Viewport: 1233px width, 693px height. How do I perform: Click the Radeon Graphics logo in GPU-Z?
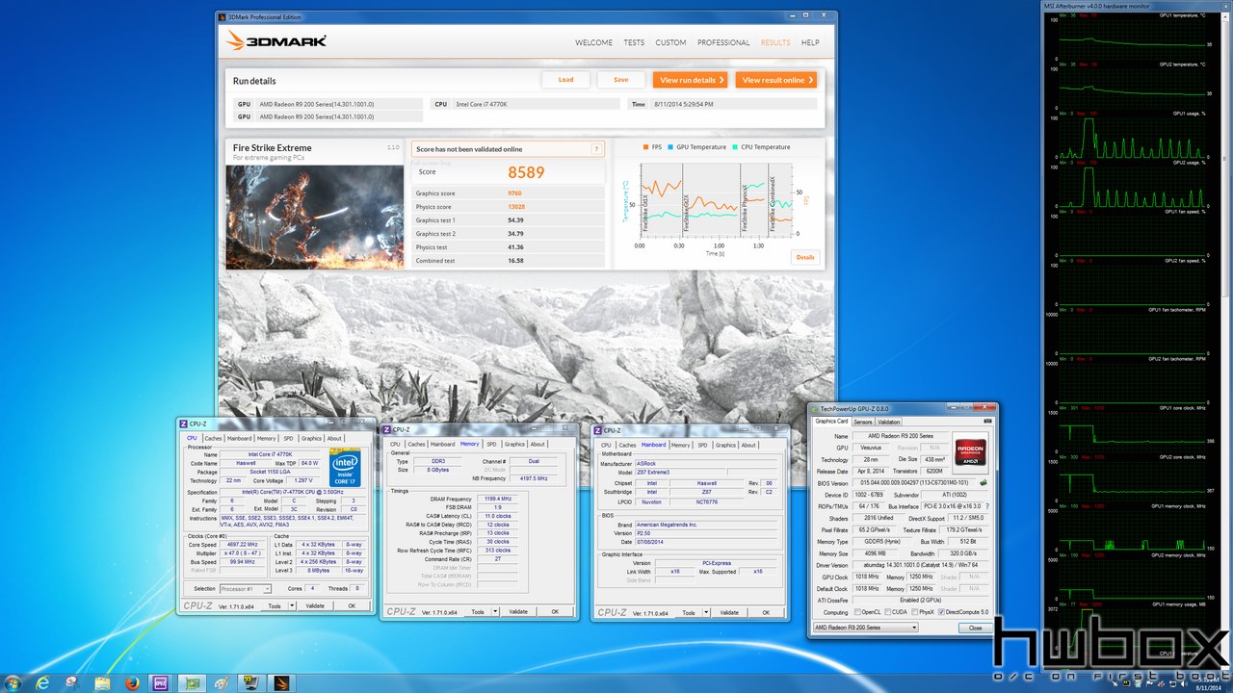point(971,450)
